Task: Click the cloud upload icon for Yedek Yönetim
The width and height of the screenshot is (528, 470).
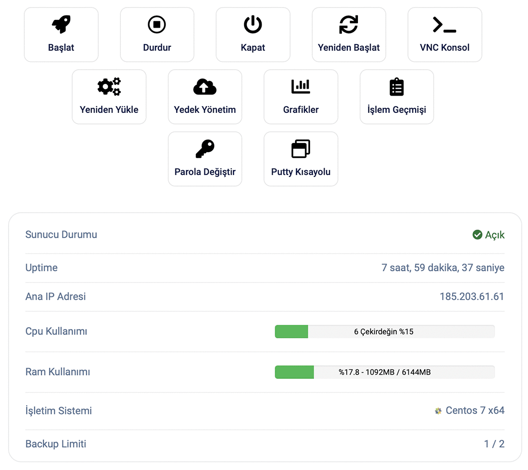Action: click(205, 87)
